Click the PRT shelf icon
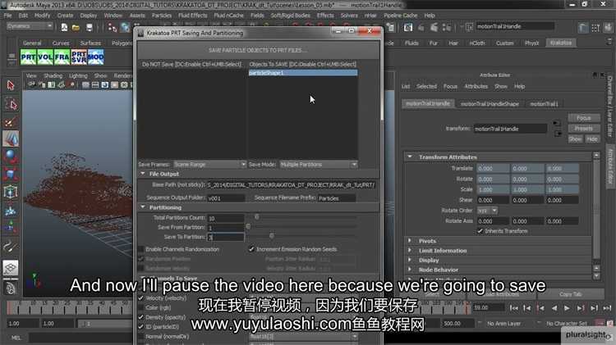This screenshot has height=345, width=616. tap(28, 57)
